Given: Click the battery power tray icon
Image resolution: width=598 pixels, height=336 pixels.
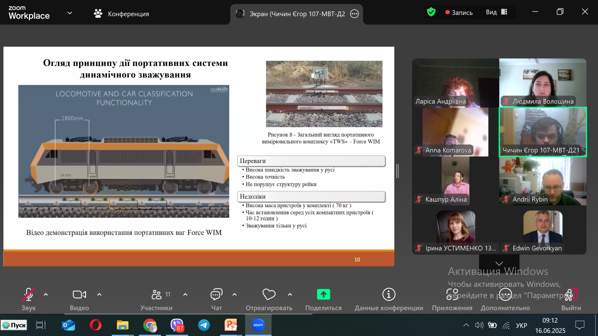Looking at the screenshot, I should (x=492, y=325).
